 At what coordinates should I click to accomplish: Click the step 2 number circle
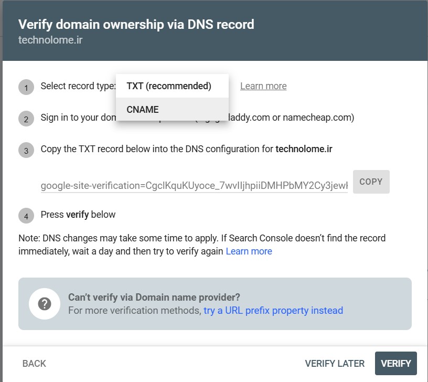(26, 119)
